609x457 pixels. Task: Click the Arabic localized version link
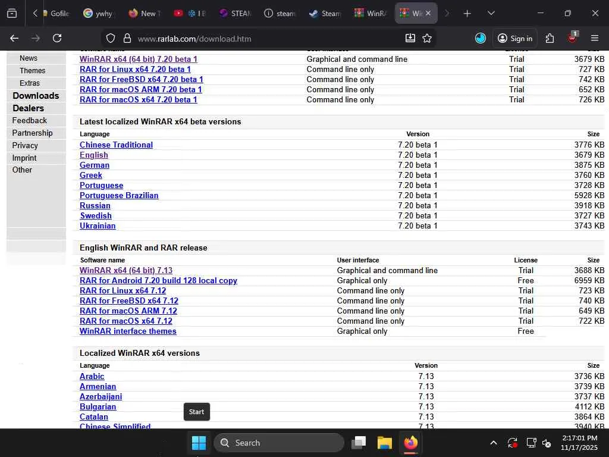coord(92,376)
